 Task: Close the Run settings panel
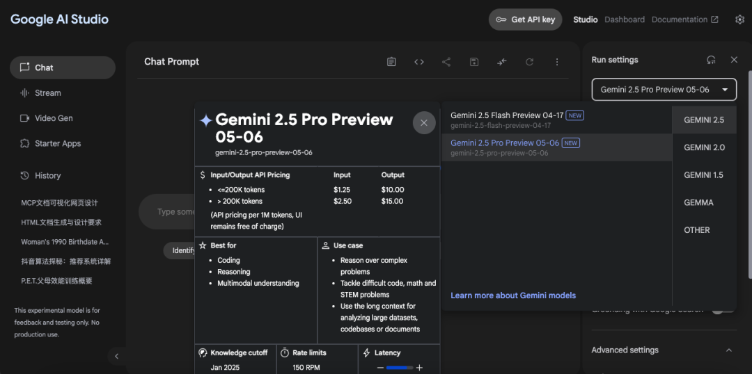[734, 60]
